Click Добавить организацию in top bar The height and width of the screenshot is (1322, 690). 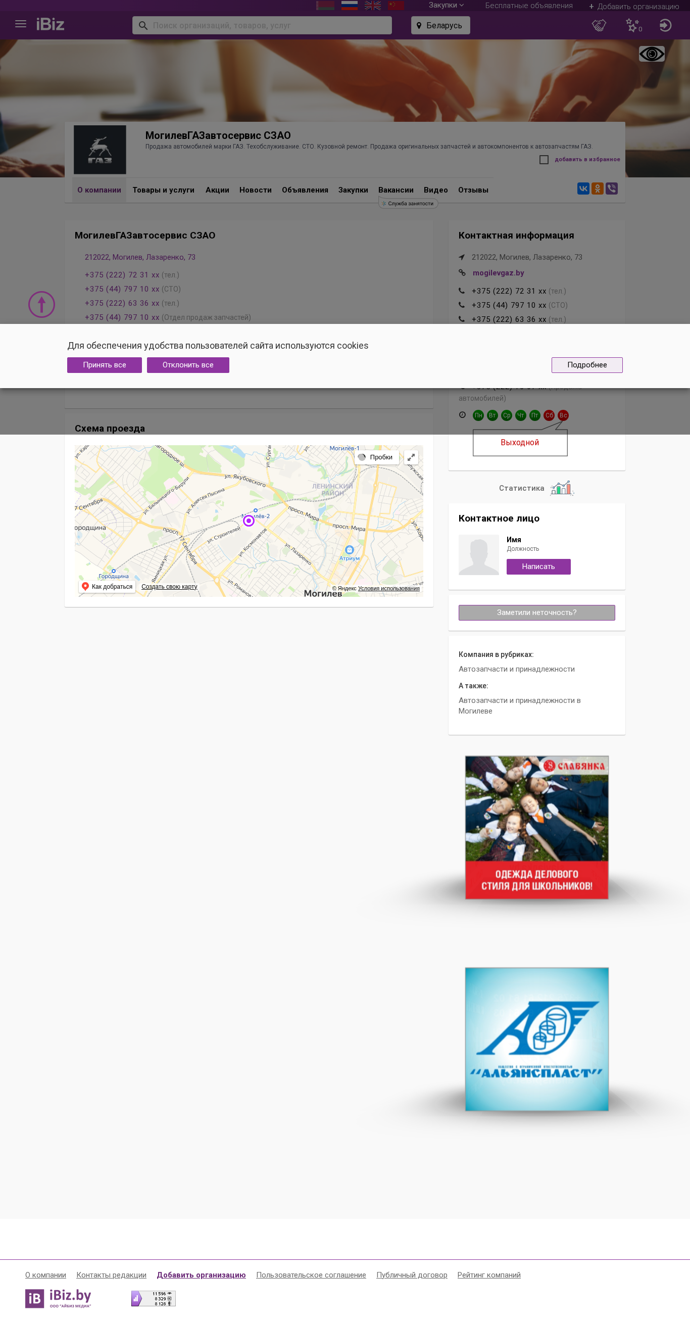[x=633, y=6]
